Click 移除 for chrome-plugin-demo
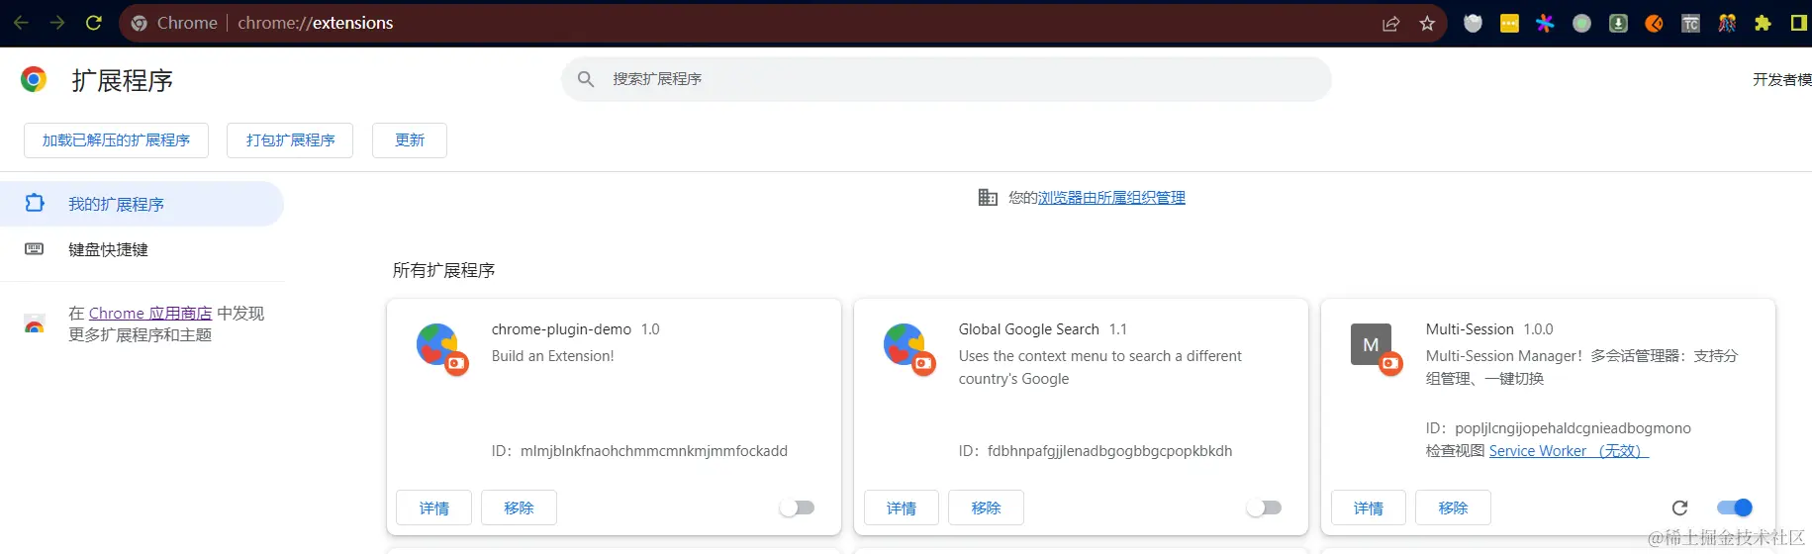 (x=519, y=508)
